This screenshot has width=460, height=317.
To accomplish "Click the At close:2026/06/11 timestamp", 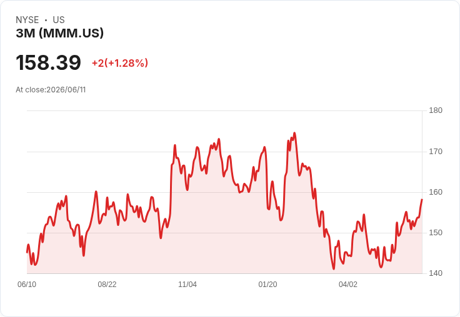I will pos(51,90).
